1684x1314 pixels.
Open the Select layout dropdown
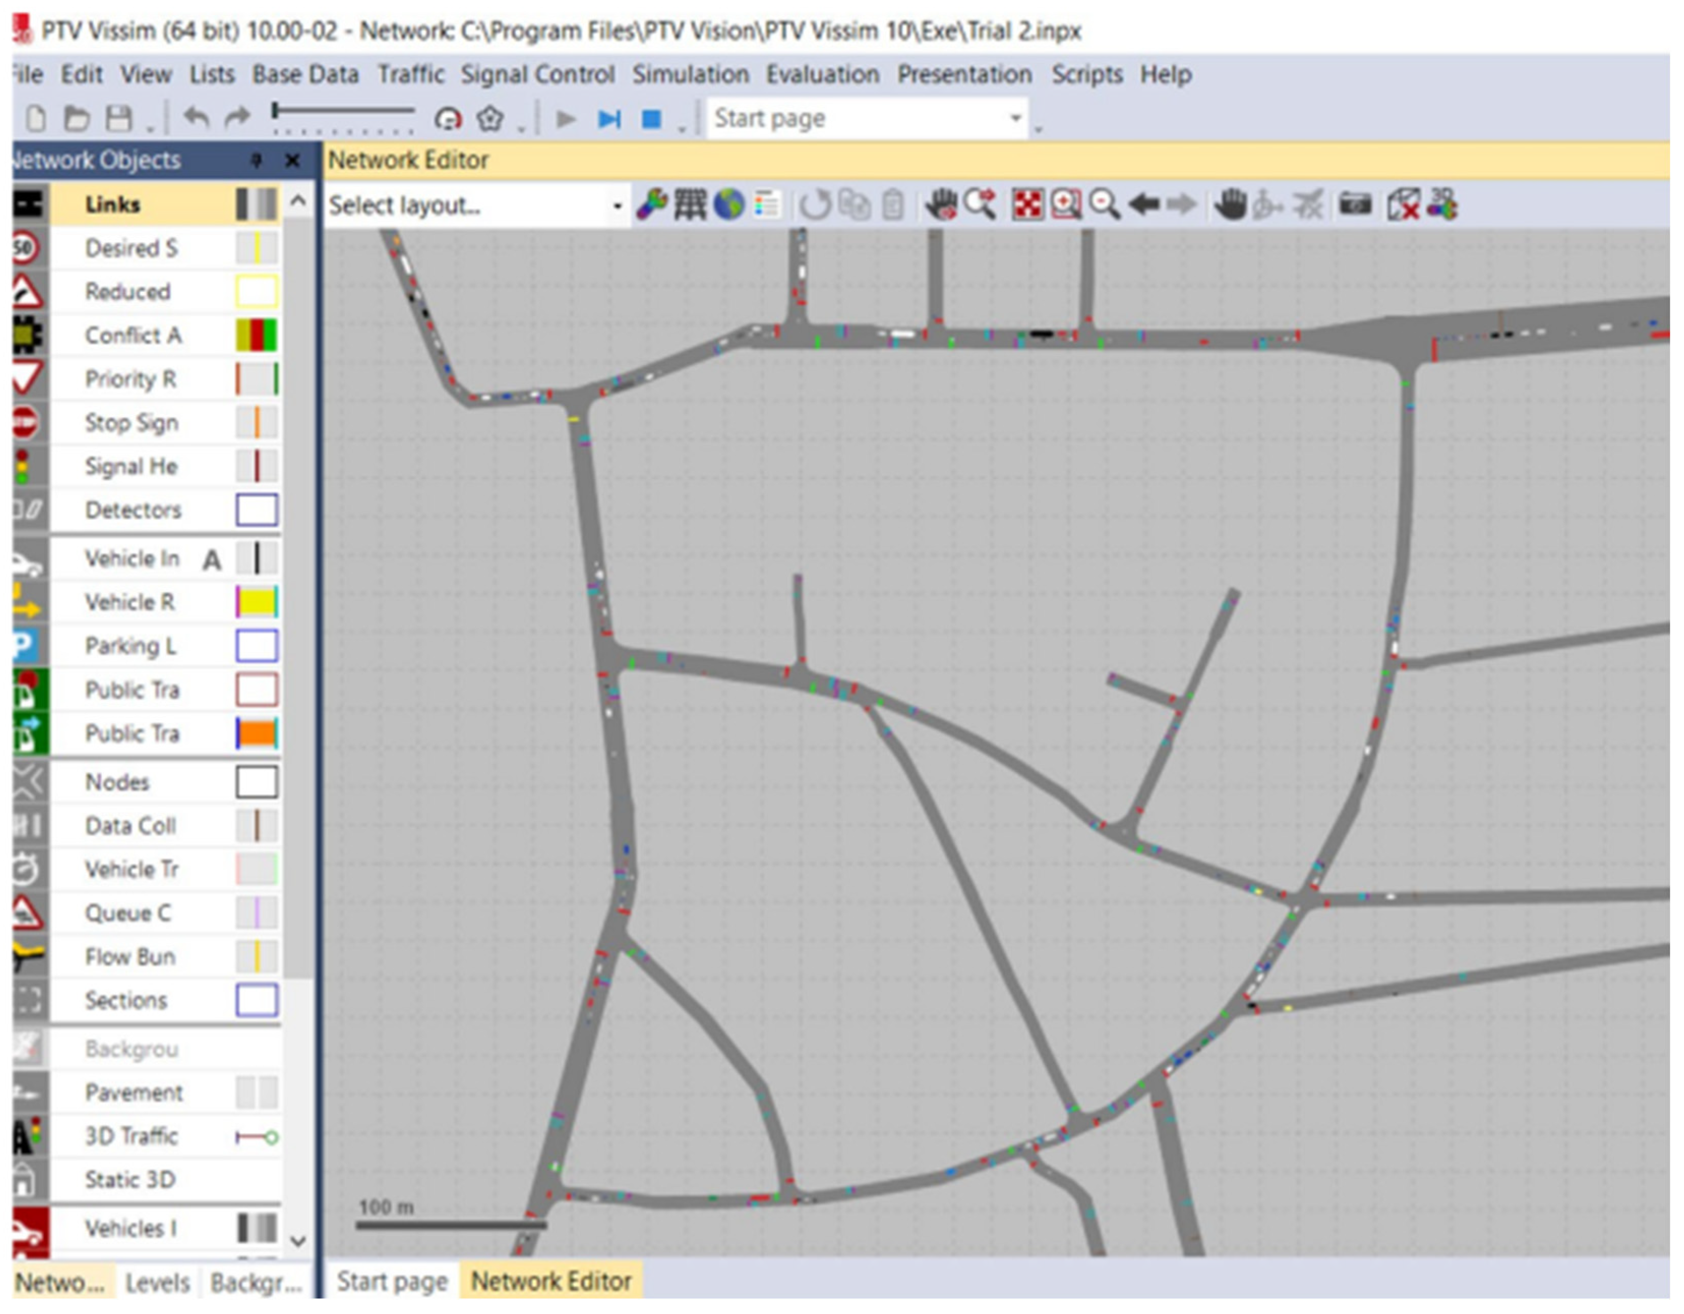point(617,206)
